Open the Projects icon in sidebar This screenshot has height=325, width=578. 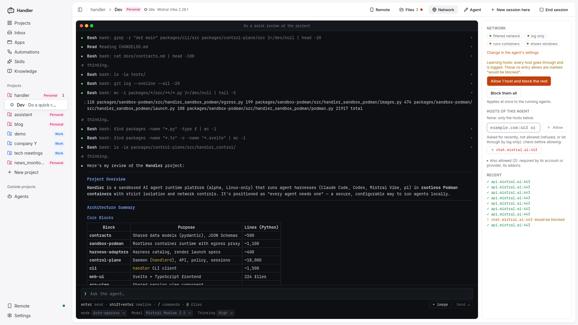pos(10,23)
